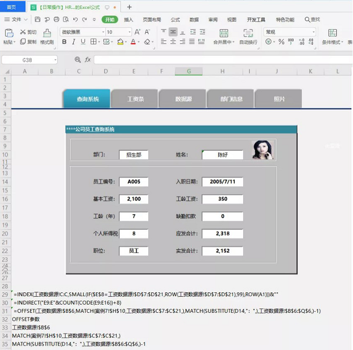Screen dimensions: 353x350
Task: Toggle Italic formatting
Action: tap(73, 42)
